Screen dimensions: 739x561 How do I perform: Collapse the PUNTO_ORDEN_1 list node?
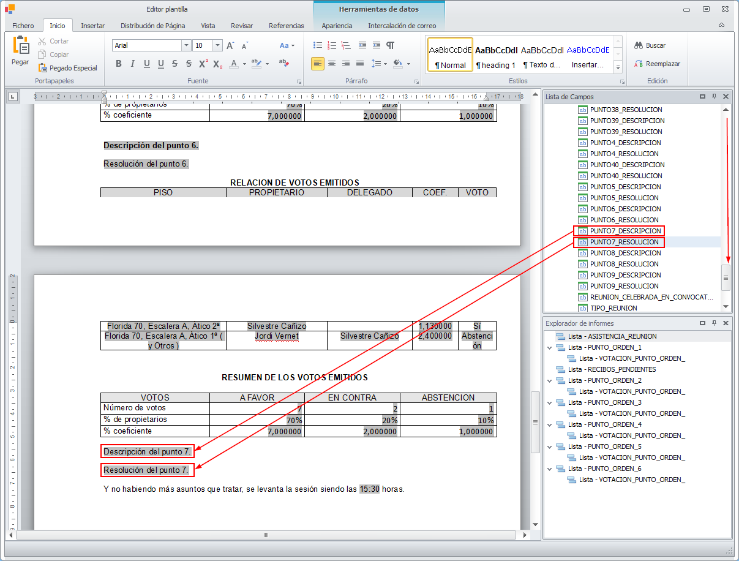[x=549, y=348]
